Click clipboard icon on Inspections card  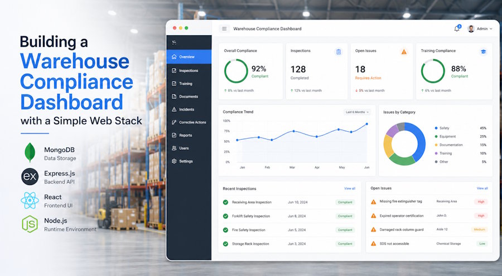coord(339,51)
